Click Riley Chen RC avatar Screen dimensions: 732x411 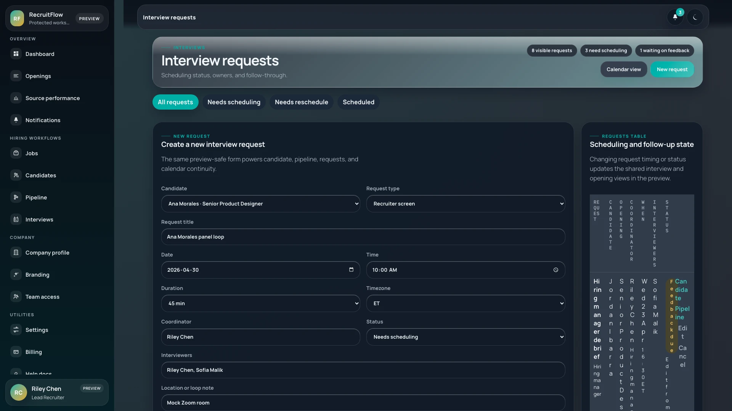(18, 392)
